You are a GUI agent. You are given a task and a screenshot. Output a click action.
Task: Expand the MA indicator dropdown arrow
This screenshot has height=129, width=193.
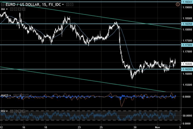click(7, 9)
